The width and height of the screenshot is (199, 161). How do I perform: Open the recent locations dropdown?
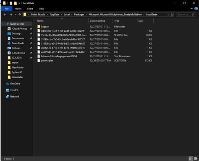[x=16, y=15]
